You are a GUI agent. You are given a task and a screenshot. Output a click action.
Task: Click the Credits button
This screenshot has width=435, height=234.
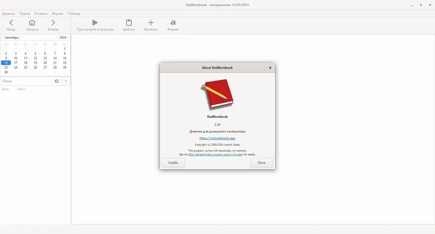[x=173, y=163]
